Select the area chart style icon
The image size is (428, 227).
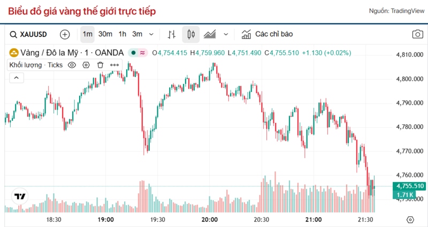click(210, 34)
